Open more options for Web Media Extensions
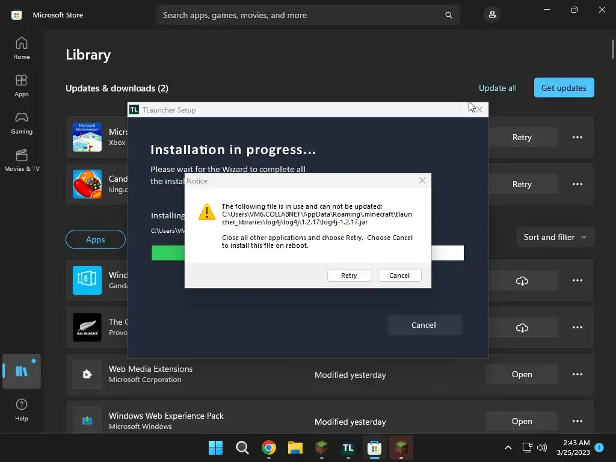616x462 pixels. (x=577, y=374)
